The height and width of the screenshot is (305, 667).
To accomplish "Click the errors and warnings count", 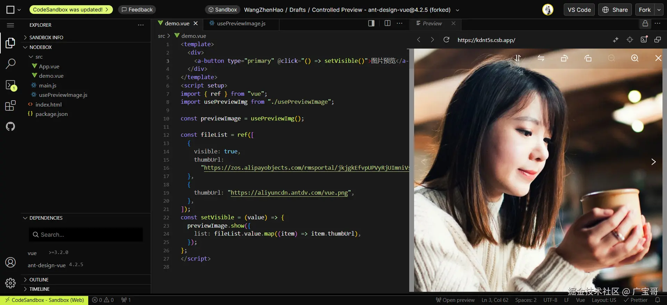I will (x=103, y=300).
